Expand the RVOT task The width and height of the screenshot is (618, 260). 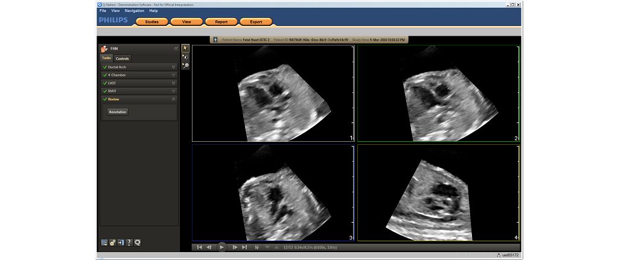173,91
